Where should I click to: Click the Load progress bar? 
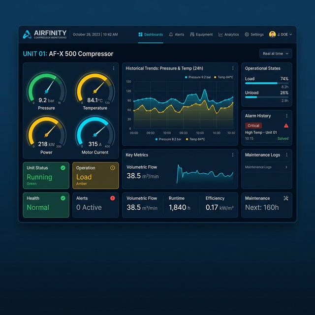point(267,83)
